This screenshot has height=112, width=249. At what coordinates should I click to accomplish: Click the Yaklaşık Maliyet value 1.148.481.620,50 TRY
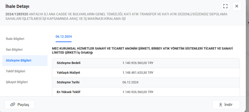pyautogui.click(x=138, y=72)
